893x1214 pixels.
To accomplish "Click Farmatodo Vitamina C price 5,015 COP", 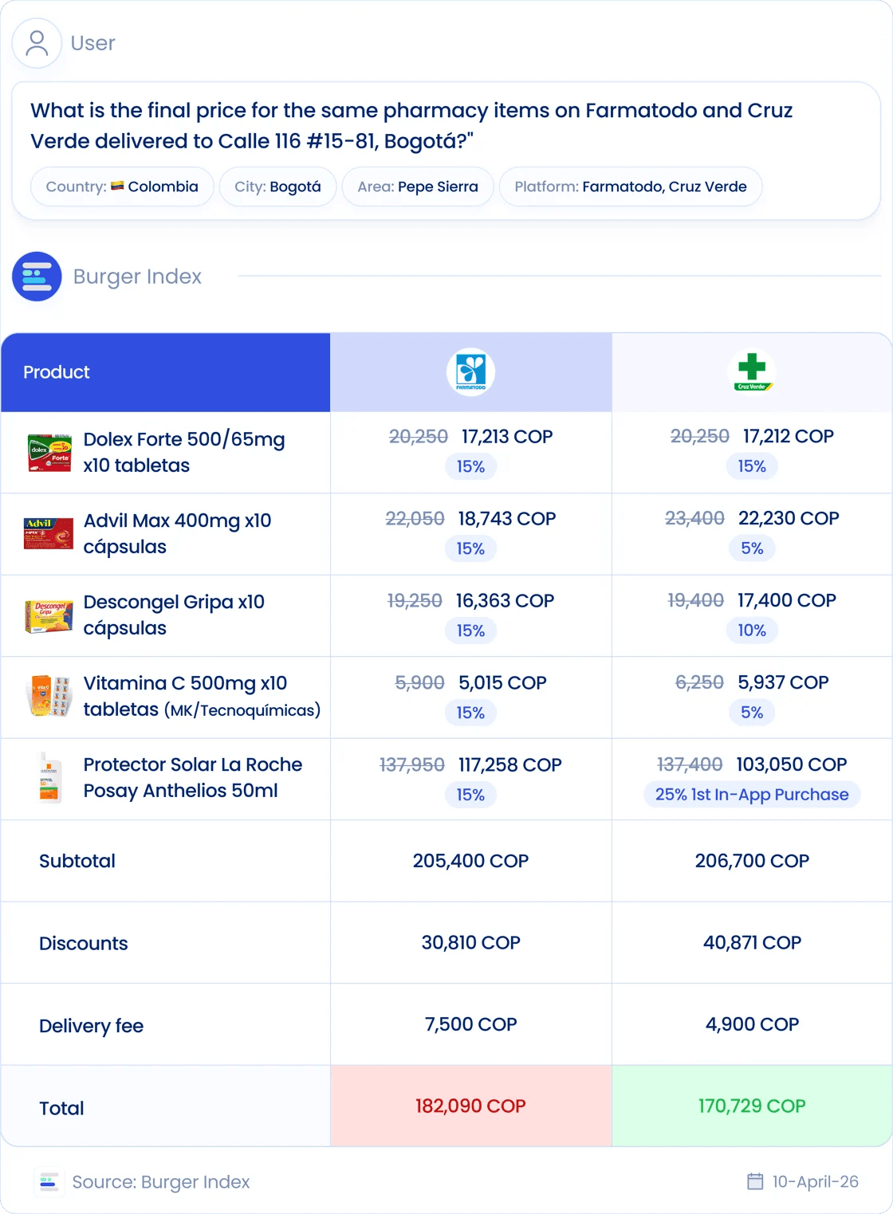I will [x=502, y=683].
